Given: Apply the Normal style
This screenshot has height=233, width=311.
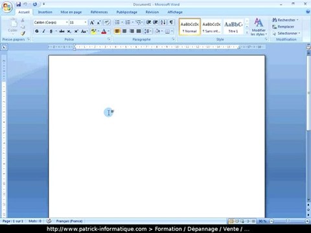Looking at the screenshot, I should [190, 27].
